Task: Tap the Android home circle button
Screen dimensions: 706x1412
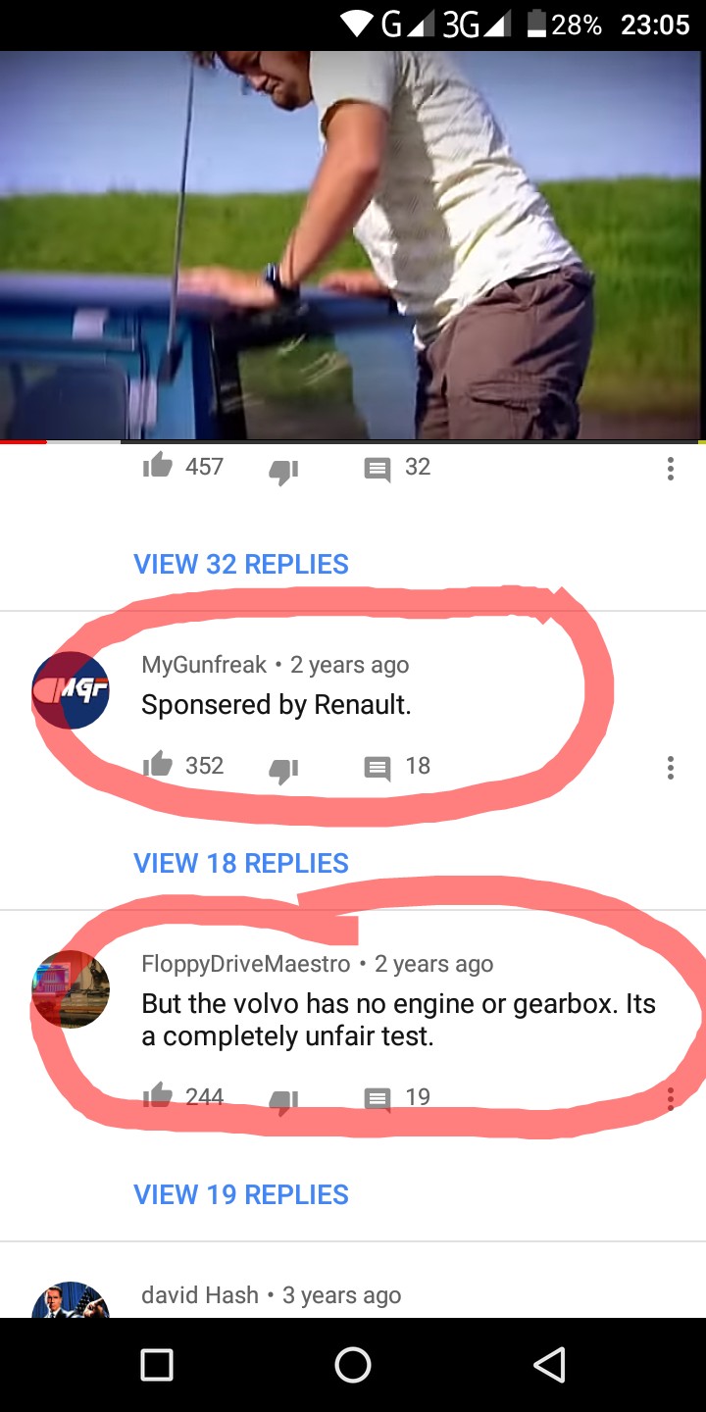Action: 353,1364
